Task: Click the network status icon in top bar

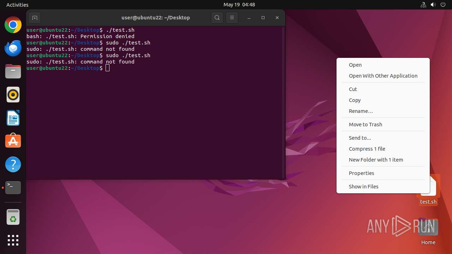Action: point(423,5)
